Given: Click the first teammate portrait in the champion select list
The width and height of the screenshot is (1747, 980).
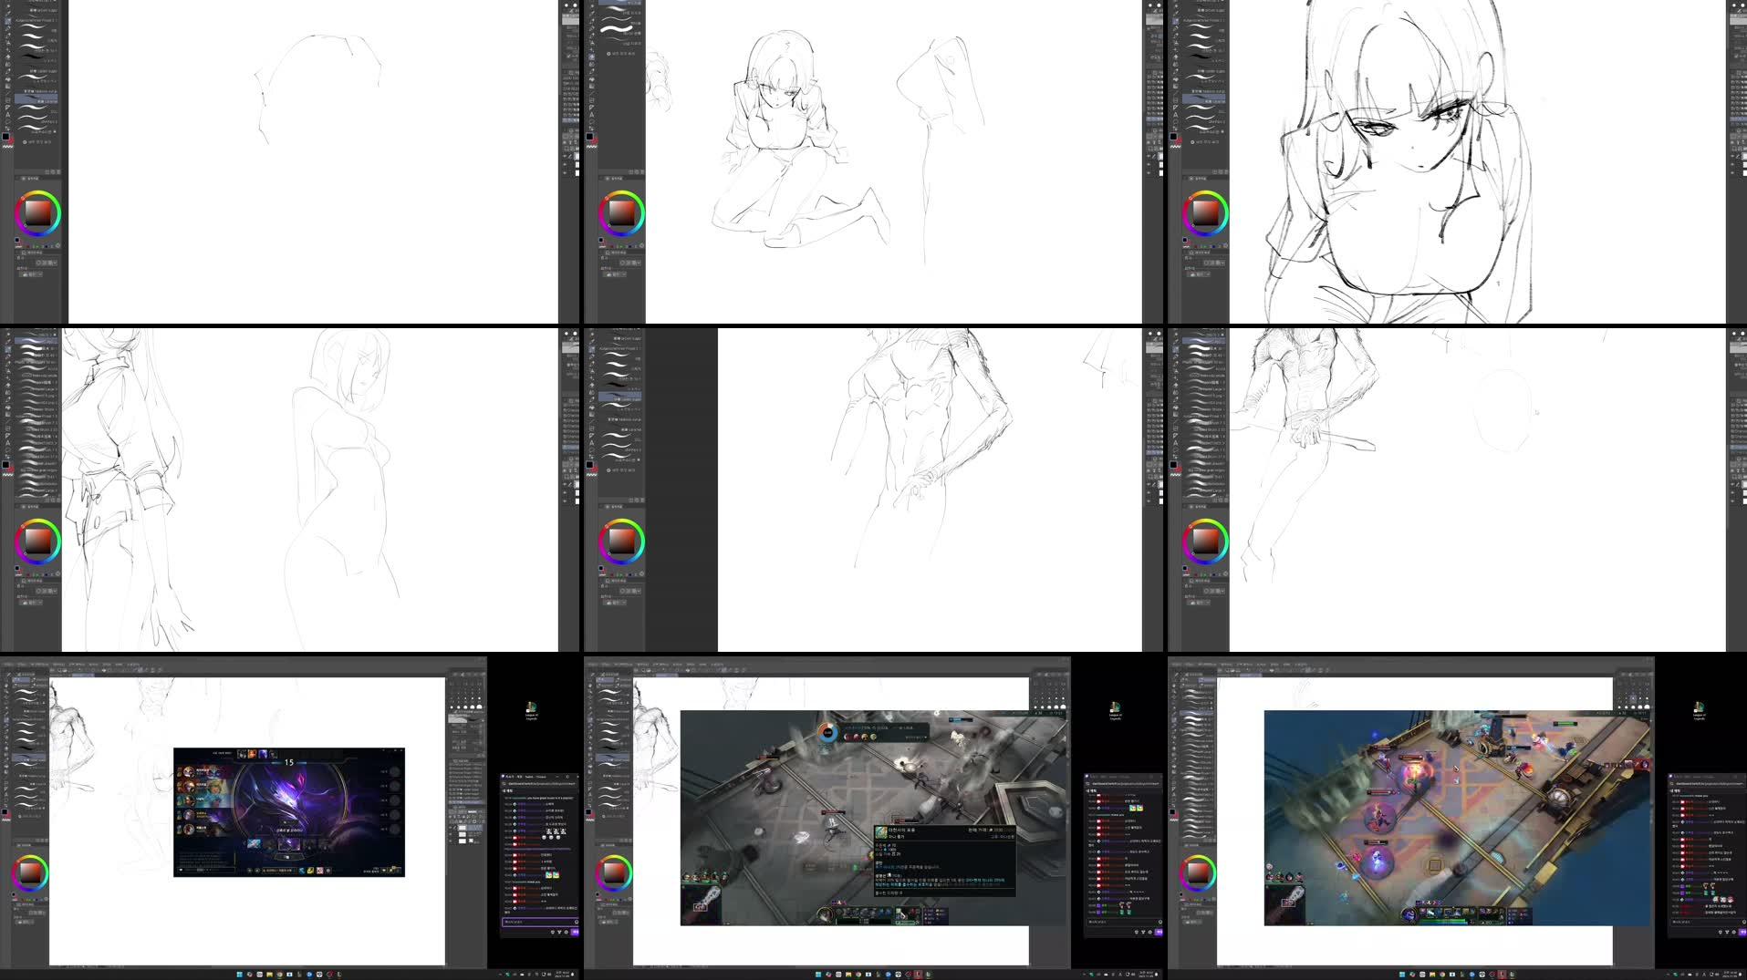Looking at the screenshot, I should coord(189,771).
